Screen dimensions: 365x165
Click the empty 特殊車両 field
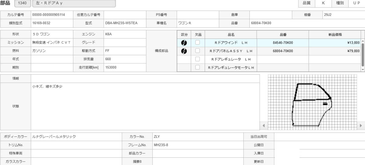click(x=76, y=153)
